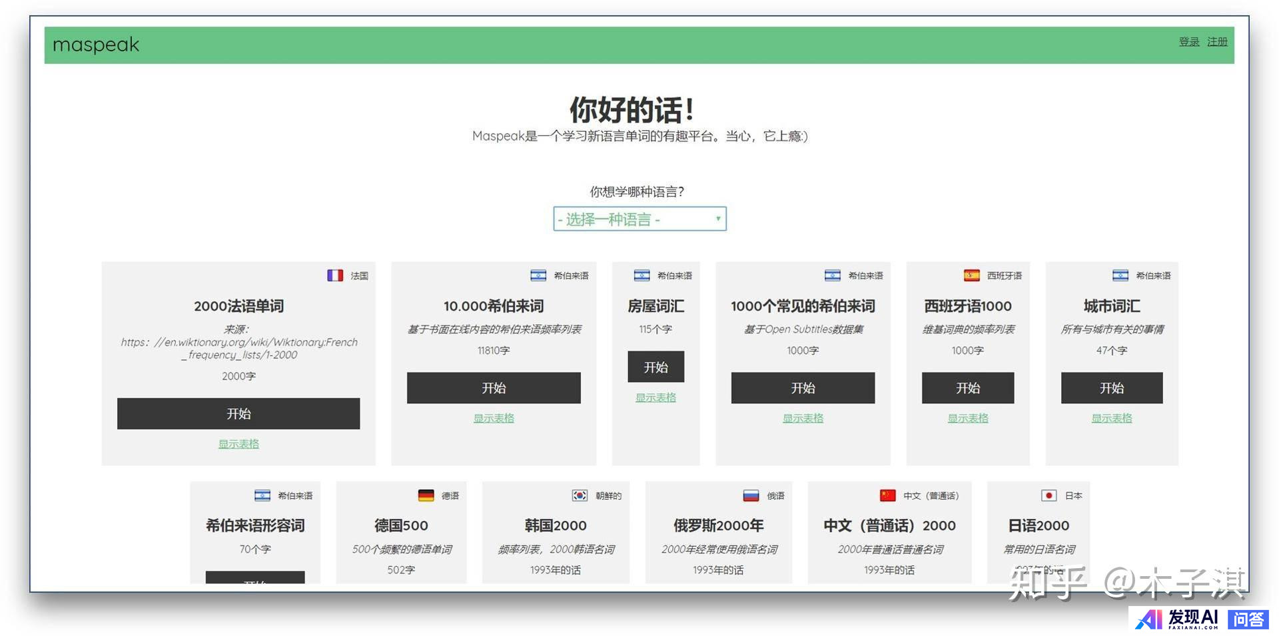Viewport: 1279px width, 636px height.
Task: Click the maspeak logo
Action: [96, 45]
